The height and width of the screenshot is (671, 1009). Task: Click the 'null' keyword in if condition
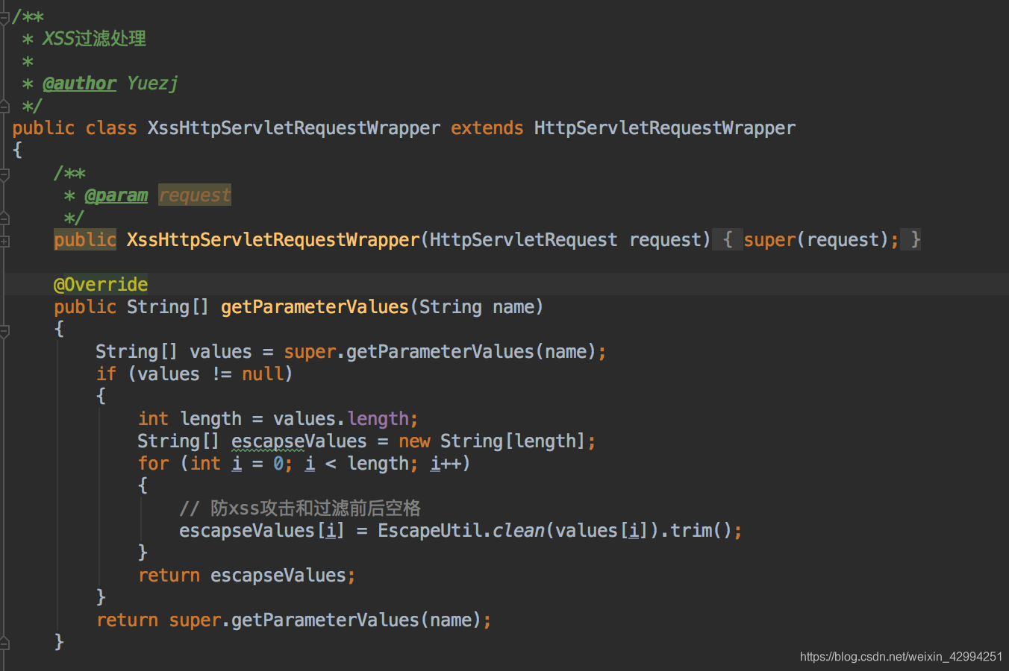click(x=262, y=374)
